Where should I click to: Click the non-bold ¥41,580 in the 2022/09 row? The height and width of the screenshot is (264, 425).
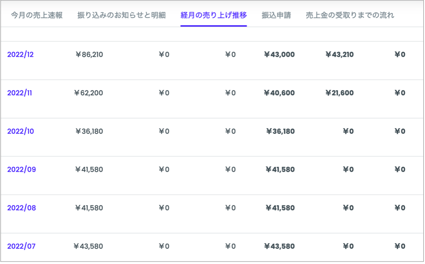pos(89,170)
